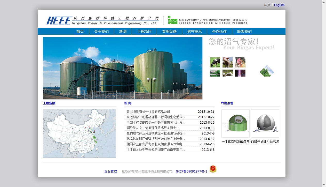
Task: Click the police badge icon in footer
Action: (213, 169)
